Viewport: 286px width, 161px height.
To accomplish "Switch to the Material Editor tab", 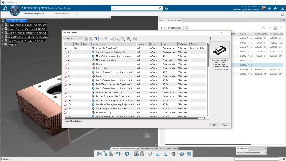I will point(62,14).
